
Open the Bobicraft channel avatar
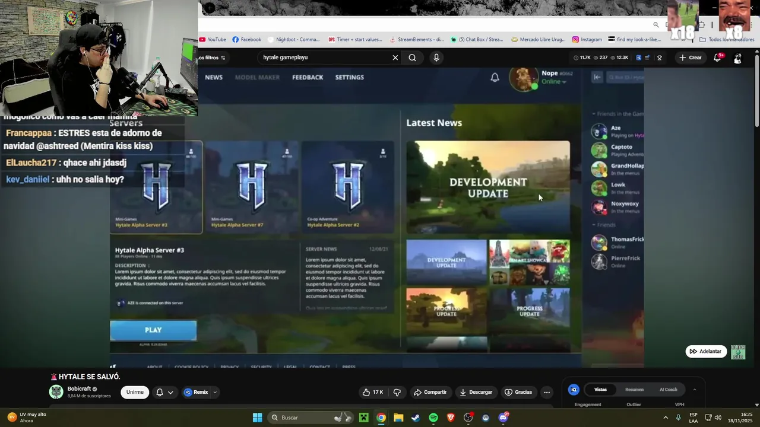56,392
